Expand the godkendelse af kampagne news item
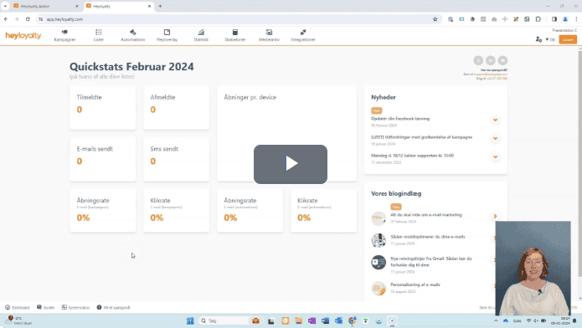This screenshot has height=328, width=582. tap(495, 138)
